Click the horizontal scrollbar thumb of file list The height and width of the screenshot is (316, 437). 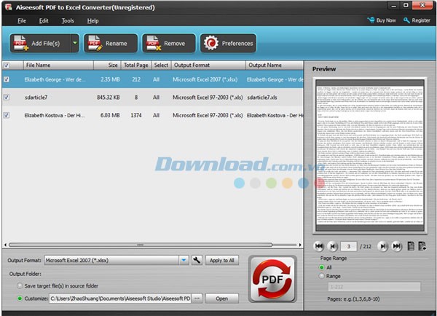pyautogui.click(x=141, y=245)
